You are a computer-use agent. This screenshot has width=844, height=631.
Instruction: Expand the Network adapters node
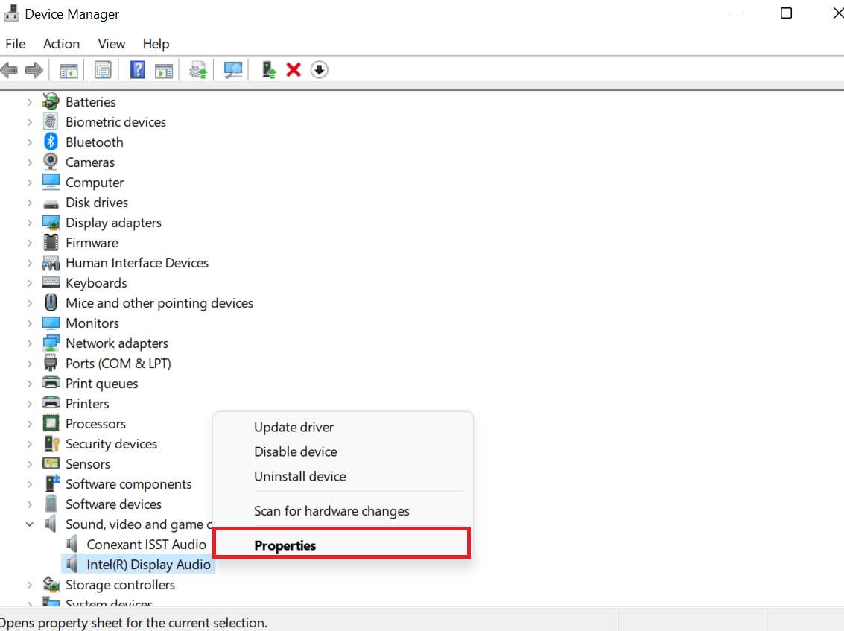click(x=29, y=343)
